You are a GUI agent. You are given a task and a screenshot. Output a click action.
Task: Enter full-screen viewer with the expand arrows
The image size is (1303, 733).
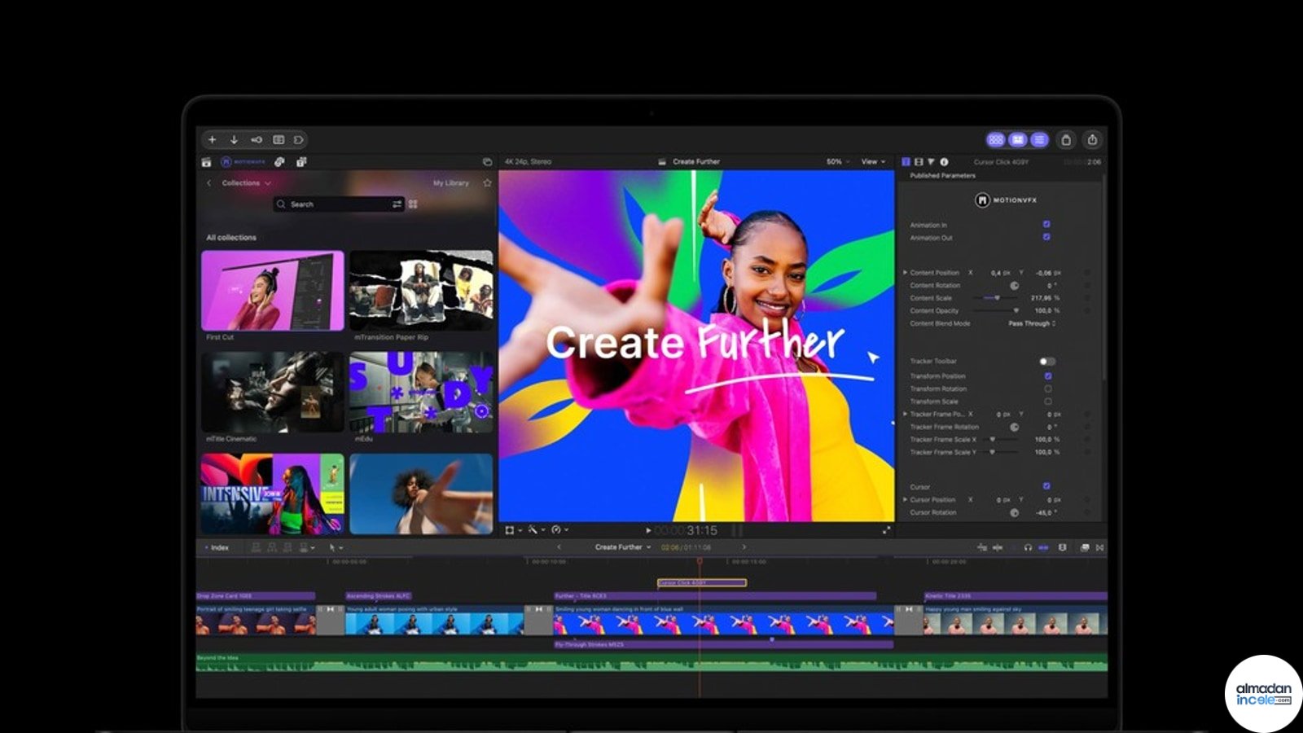point(886,530)
